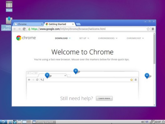The height and width of the screenshot is (124, 165).
Task: Go back to the previous page
Action: click(15, 29)
